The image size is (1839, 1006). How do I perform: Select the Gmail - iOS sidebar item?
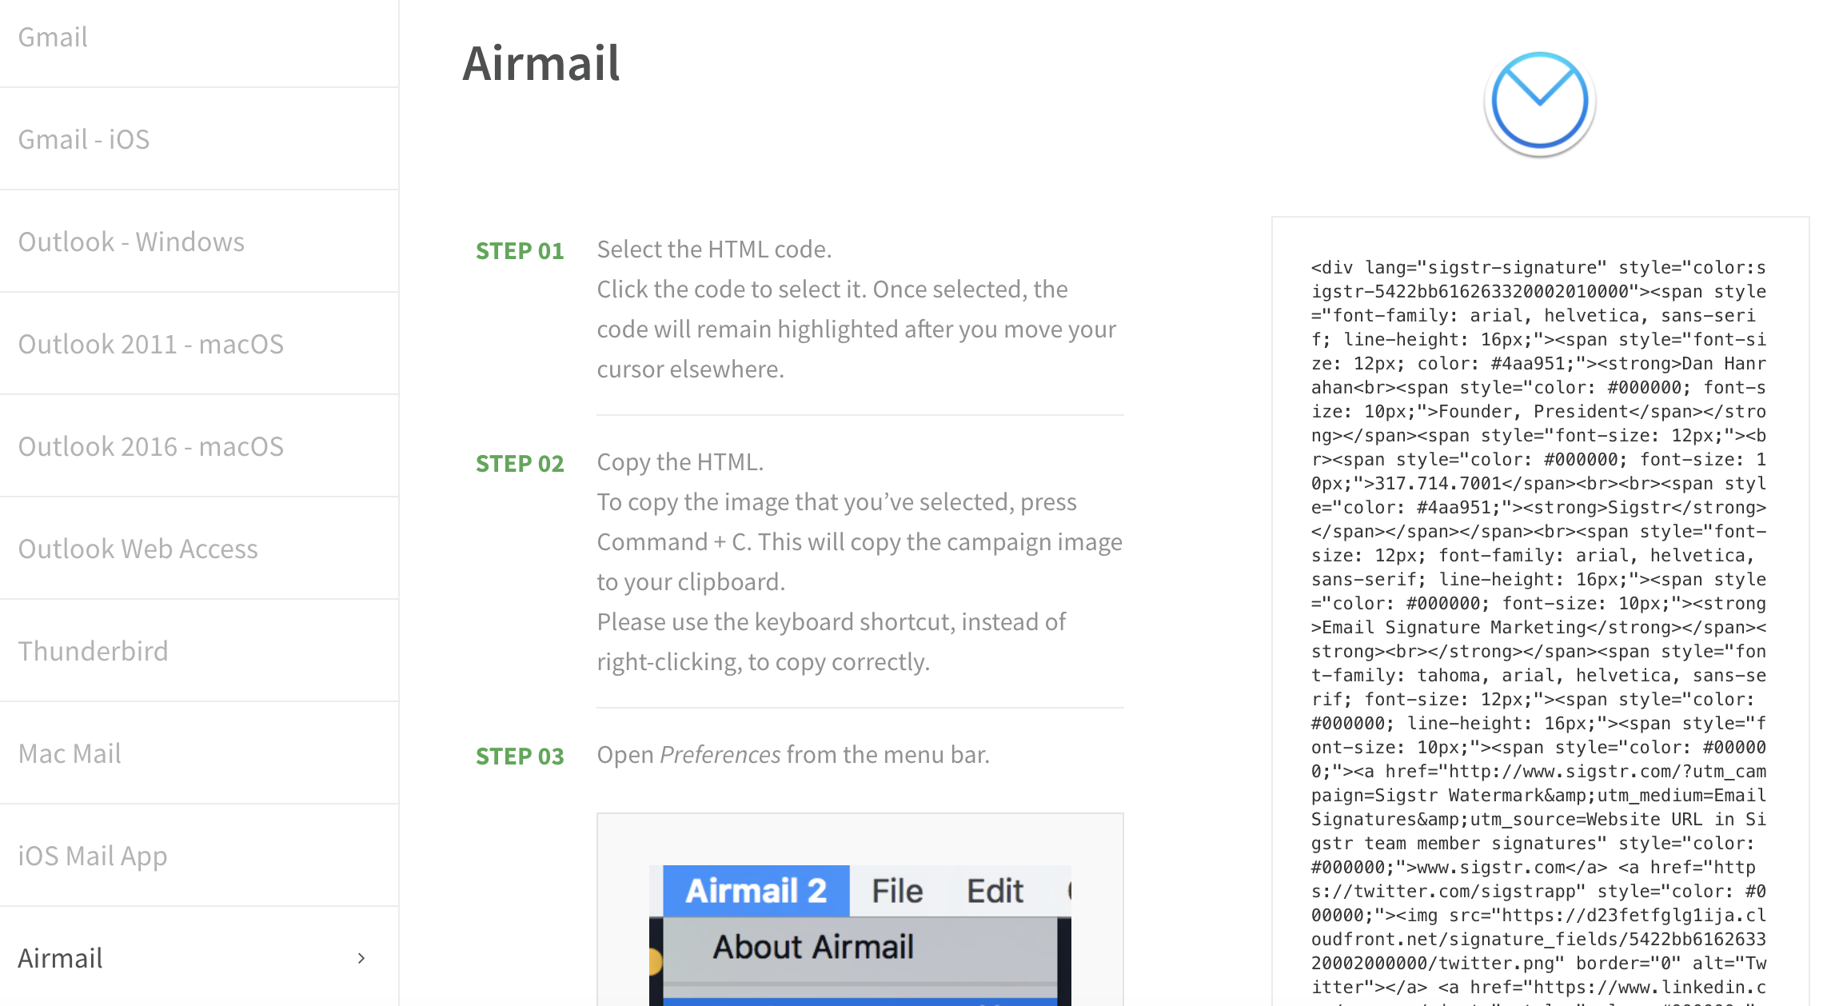pos(199,139)
